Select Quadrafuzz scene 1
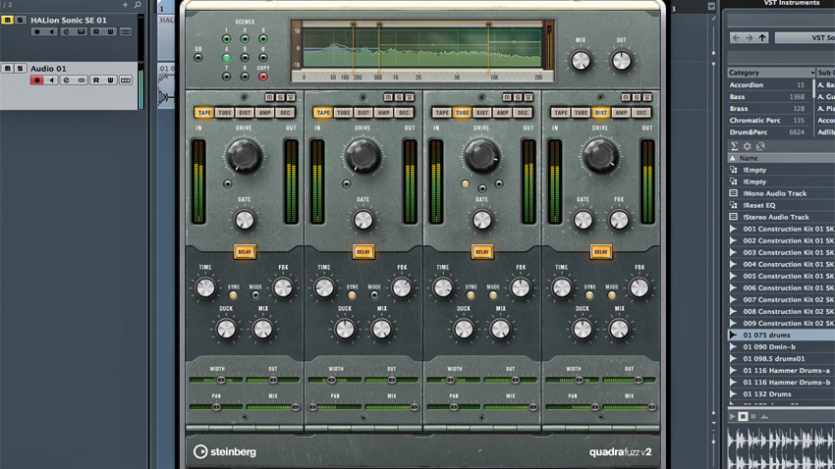The width and height of the screenshot is (835, 469). (226, 39)
